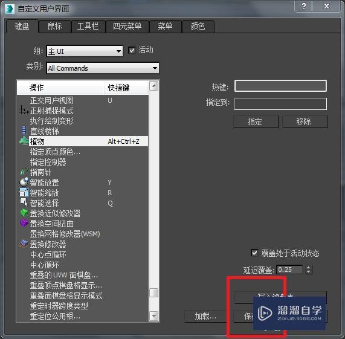This screenshot has height=339, width=345.
Task: Close the dialog with the X button
Action: click(326, 6)
